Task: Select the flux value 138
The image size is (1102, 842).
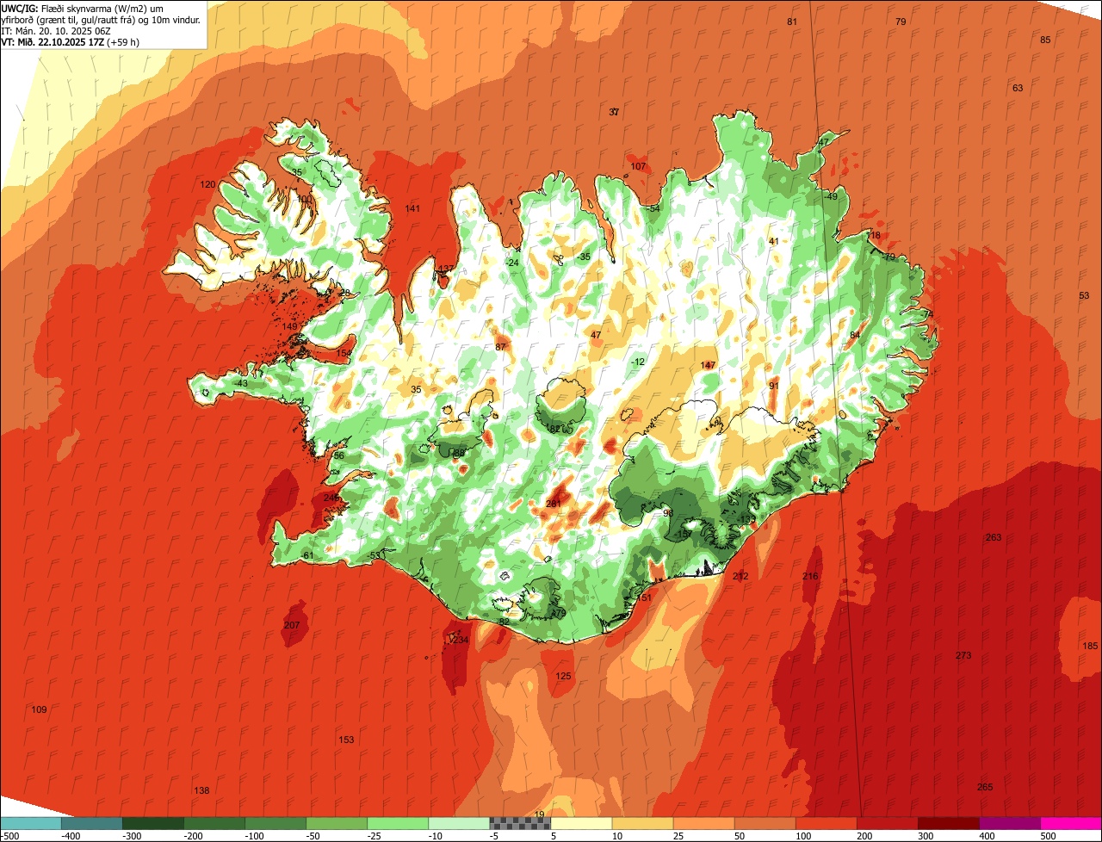Action: click(201, 790)
